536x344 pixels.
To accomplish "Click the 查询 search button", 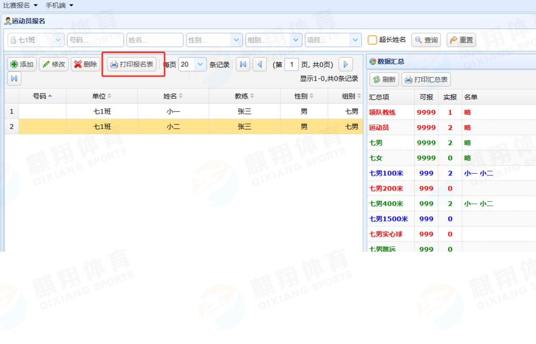I will (x=426, y=40).
